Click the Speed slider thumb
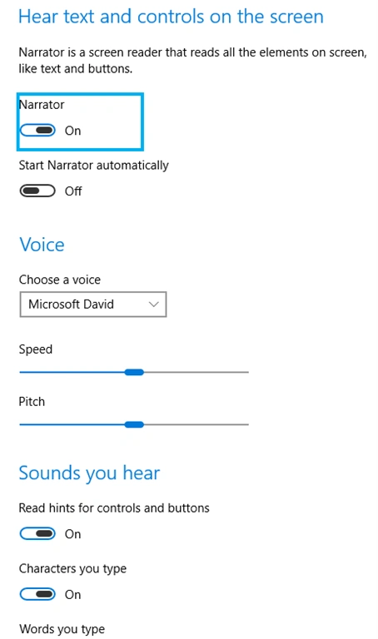 (134, 372)
